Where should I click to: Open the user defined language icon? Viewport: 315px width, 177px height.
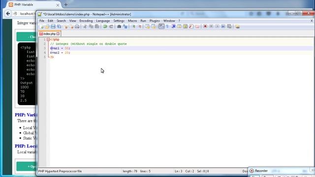tap(179, 27)
